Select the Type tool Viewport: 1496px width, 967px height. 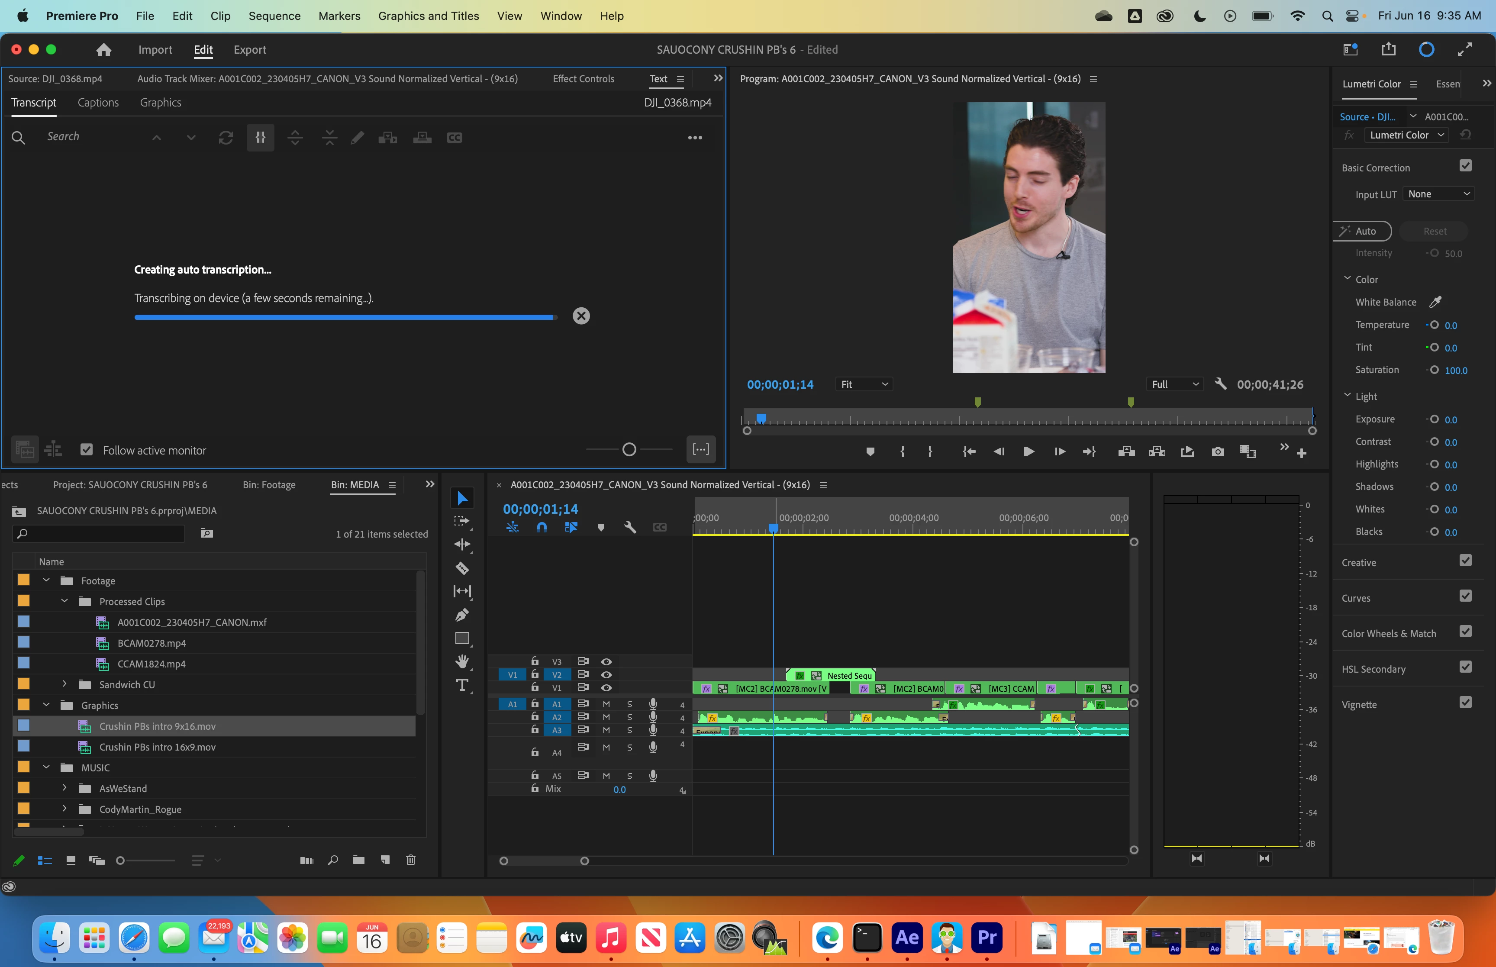click(x=462, y=685)
